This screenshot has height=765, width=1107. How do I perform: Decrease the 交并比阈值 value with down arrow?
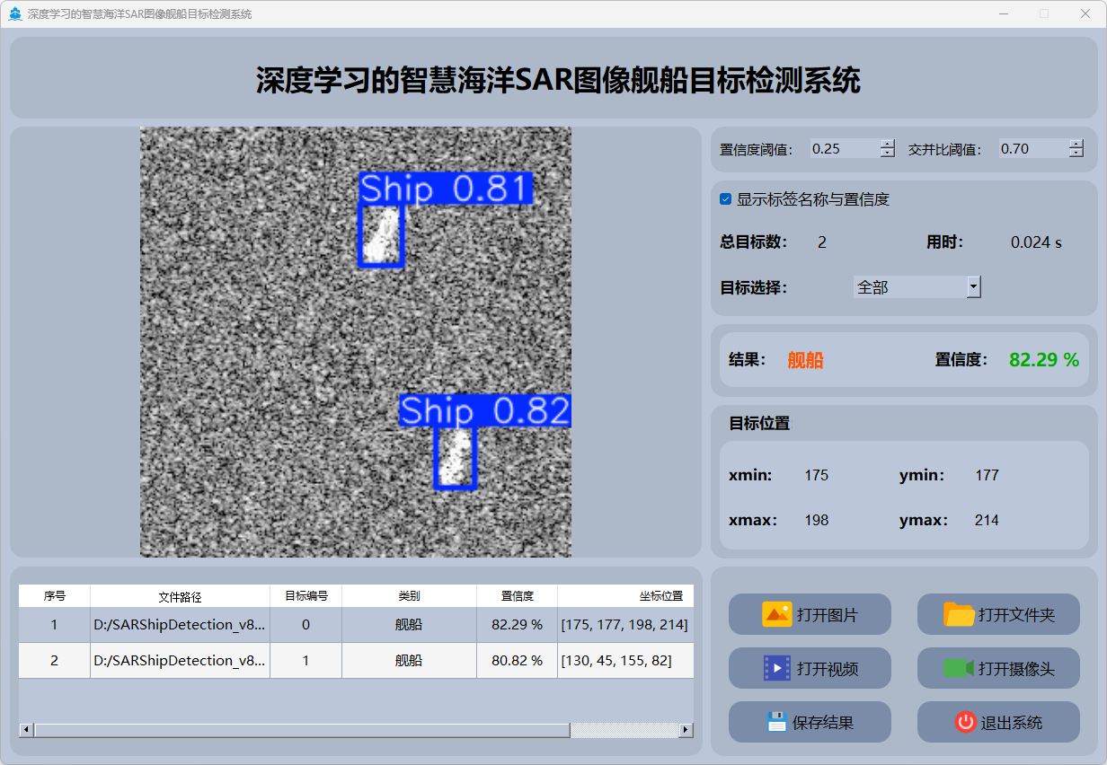coord(1076,154)
